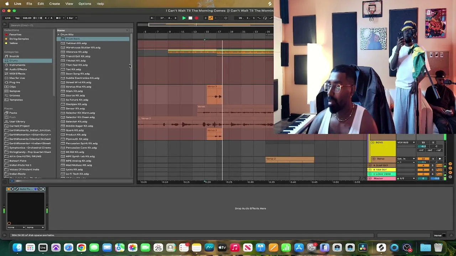This screenshot has width=456, height=256.
Task: Open the first 'none' dropdown in Auto-Tune device
Action: [16, 228]
